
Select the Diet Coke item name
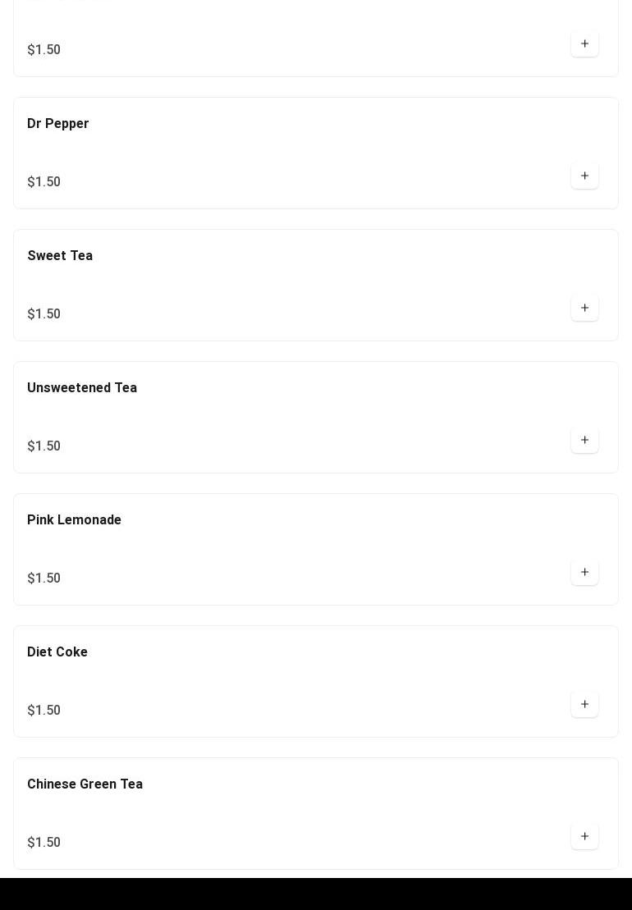coord(57,652)
